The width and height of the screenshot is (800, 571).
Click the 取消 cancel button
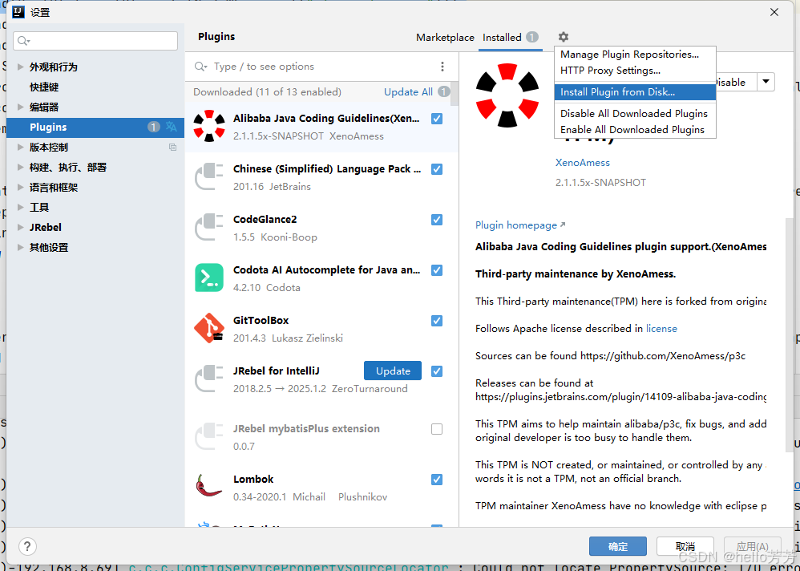[685, 546]
